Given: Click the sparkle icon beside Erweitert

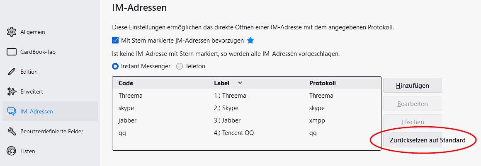Looking at the screenshot, I should coord(12,91).
